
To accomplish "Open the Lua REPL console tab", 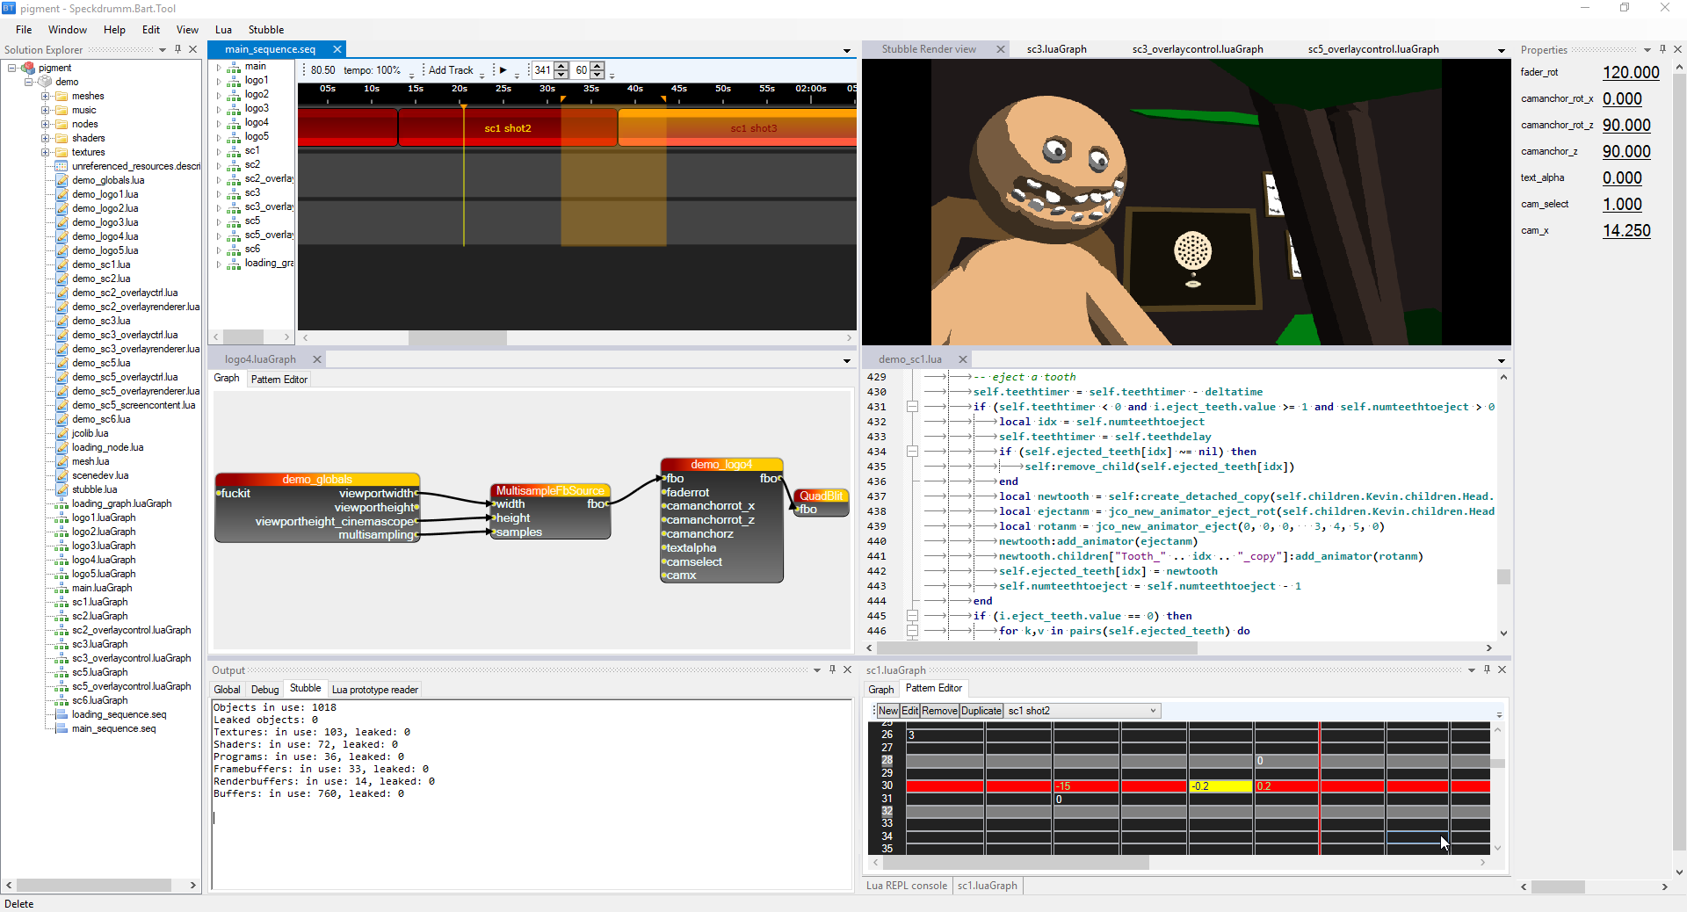I will 907,886.
